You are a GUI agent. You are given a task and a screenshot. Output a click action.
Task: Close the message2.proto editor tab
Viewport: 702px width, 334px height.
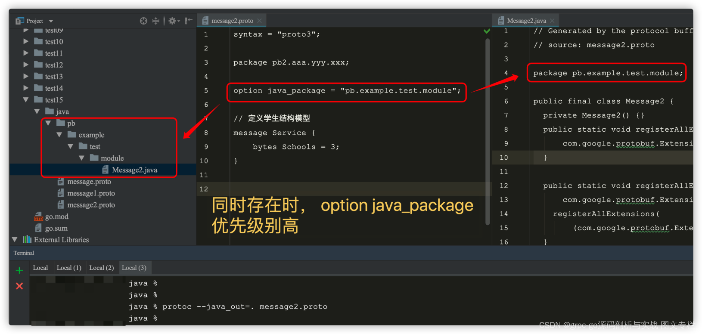pos(259,21)
